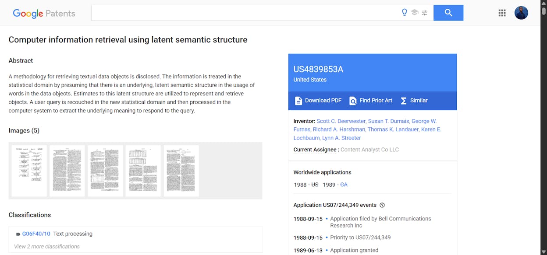The width and height of the screenshot is (547, 255).
Task: Open inventor Lynn A. Streeter link
Action: (x=341, y=138)
